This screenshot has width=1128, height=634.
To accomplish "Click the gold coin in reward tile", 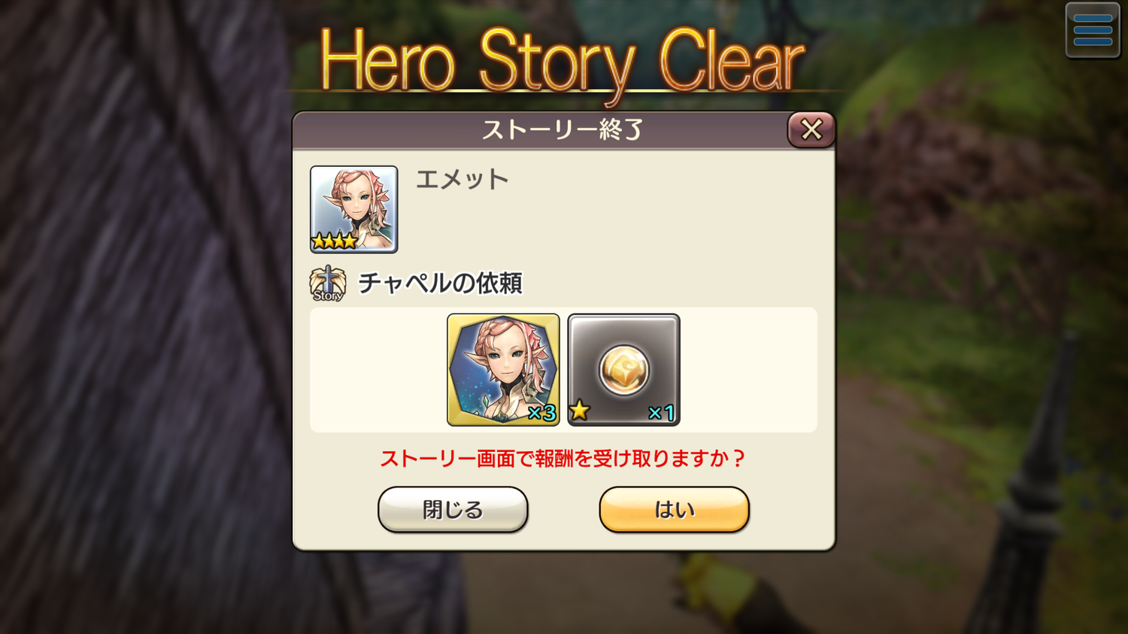I will [623, 369].
